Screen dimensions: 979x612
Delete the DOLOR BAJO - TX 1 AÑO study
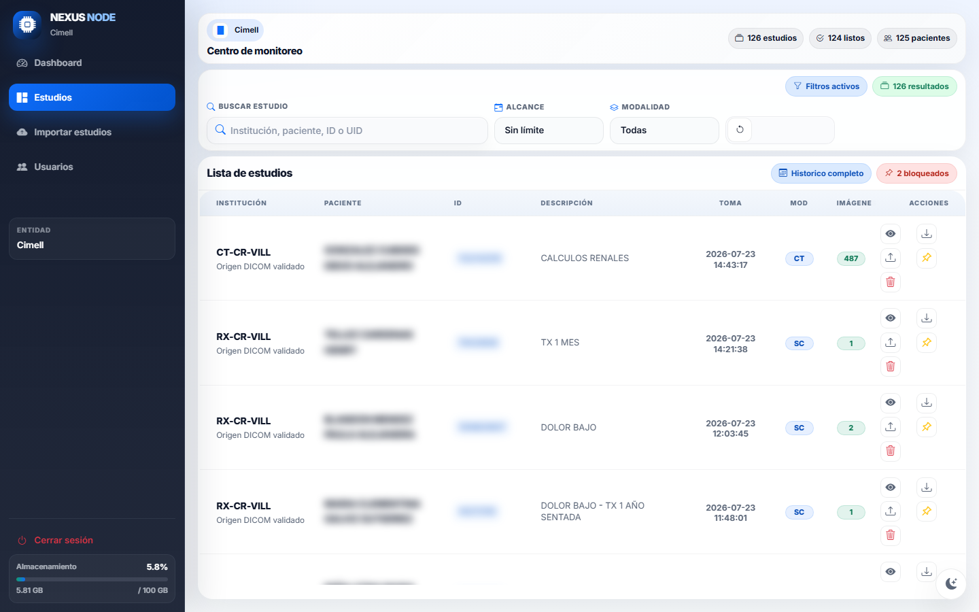891,535
